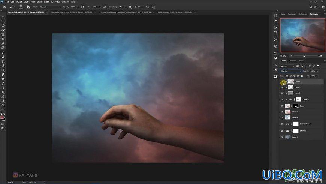Click the foreground color swatch
The width and height of the screenshot is (326, 184).
[2, 117]
